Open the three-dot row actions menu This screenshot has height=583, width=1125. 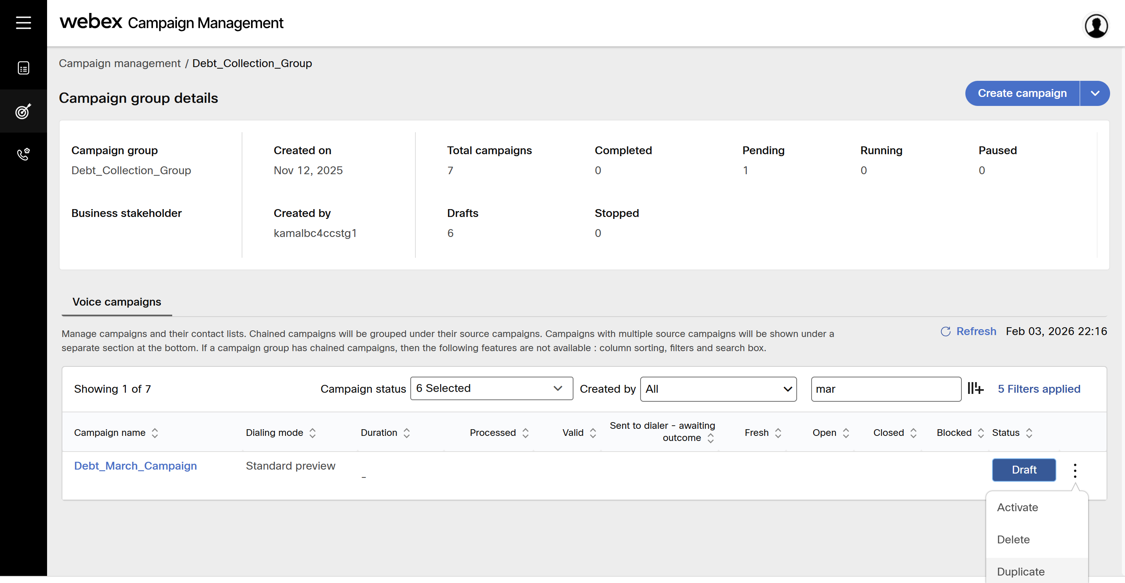1075,470
